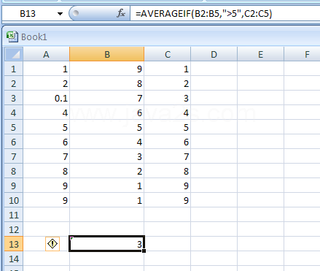
Task: Select row 5 header
Action: (14, 127)
